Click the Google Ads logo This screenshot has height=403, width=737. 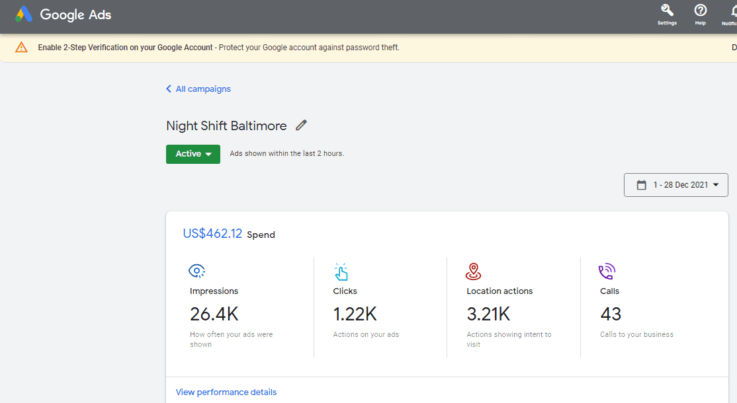pyautogui.click(x=64, y=15)
